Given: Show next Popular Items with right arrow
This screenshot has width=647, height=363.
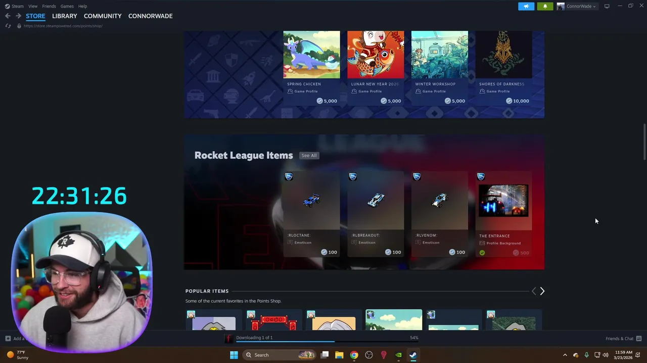Looking at the screenshot, I should coord(542,291).
